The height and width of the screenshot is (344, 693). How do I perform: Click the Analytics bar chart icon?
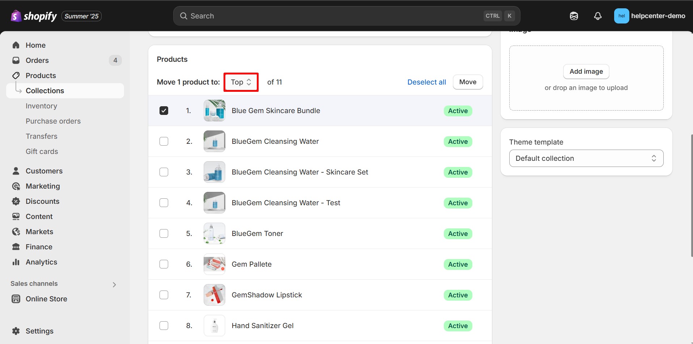click(x=16, y=262)
